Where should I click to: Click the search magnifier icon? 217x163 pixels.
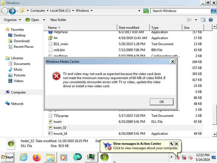(x=213, y=11)
